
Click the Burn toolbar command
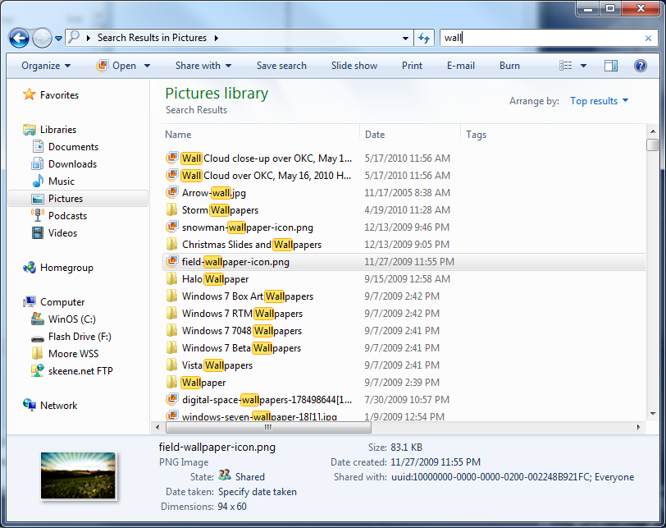(x=509, y=66)
